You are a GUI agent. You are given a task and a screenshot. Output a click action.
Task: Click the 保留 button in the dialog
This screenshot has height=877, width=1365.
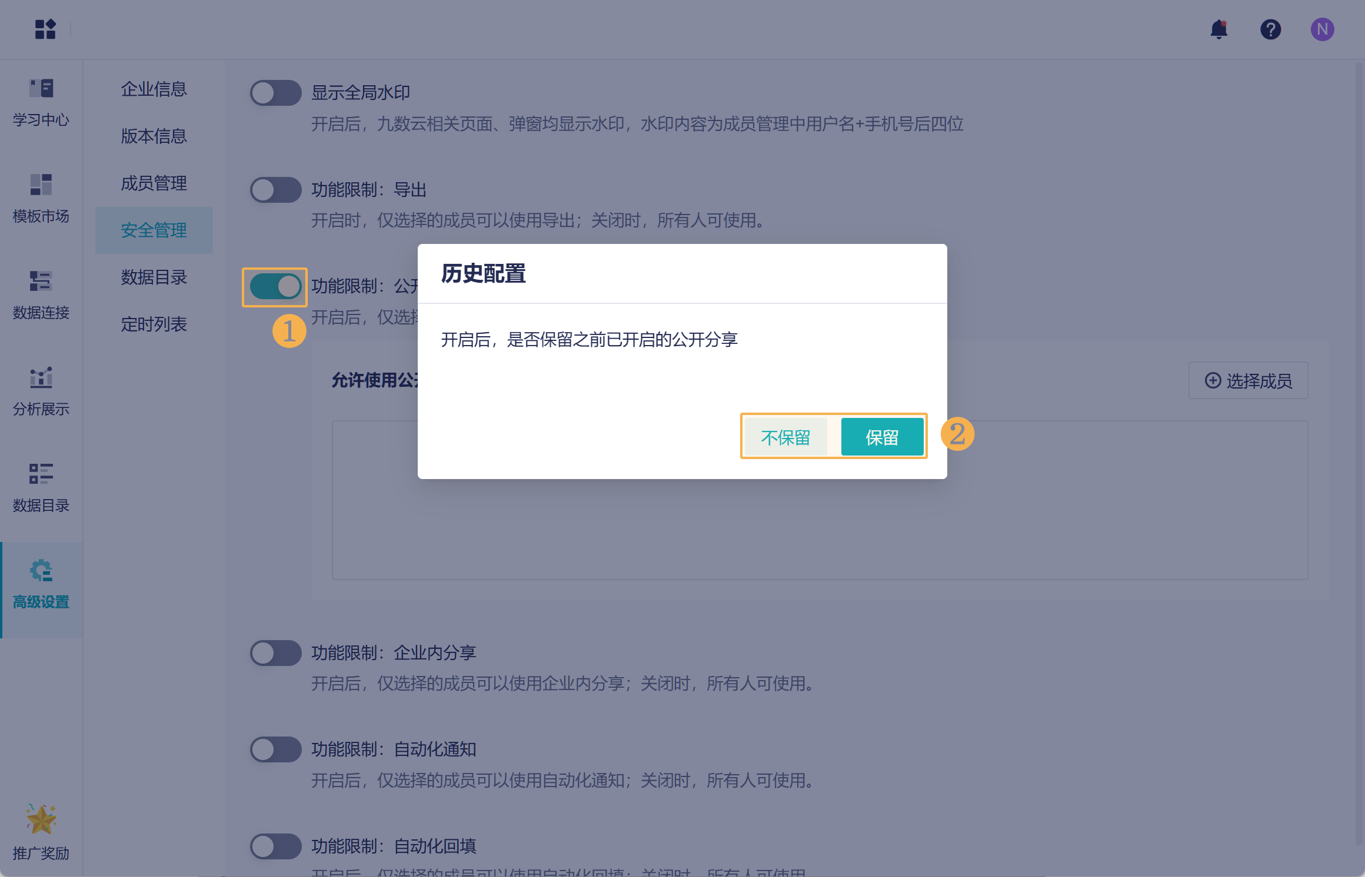click(x=881, y=437)
